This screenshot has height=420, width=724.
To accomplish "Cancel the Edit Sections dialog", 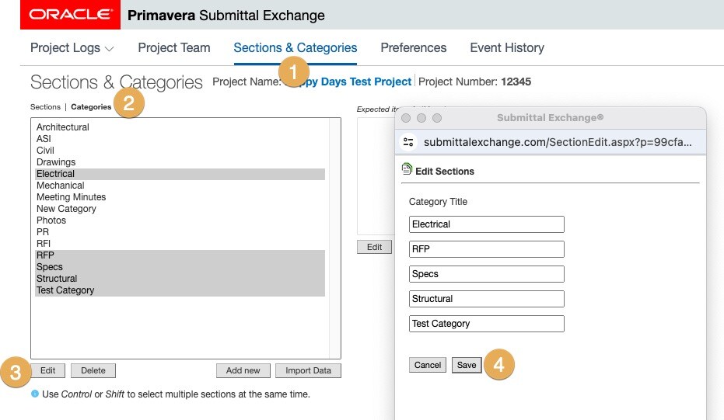I will [428, 365].
